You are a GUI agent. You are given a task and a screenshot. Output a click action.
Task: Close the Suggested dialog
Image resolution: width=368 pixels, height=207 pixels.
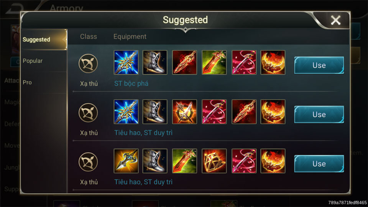click(x=336, y=20)
